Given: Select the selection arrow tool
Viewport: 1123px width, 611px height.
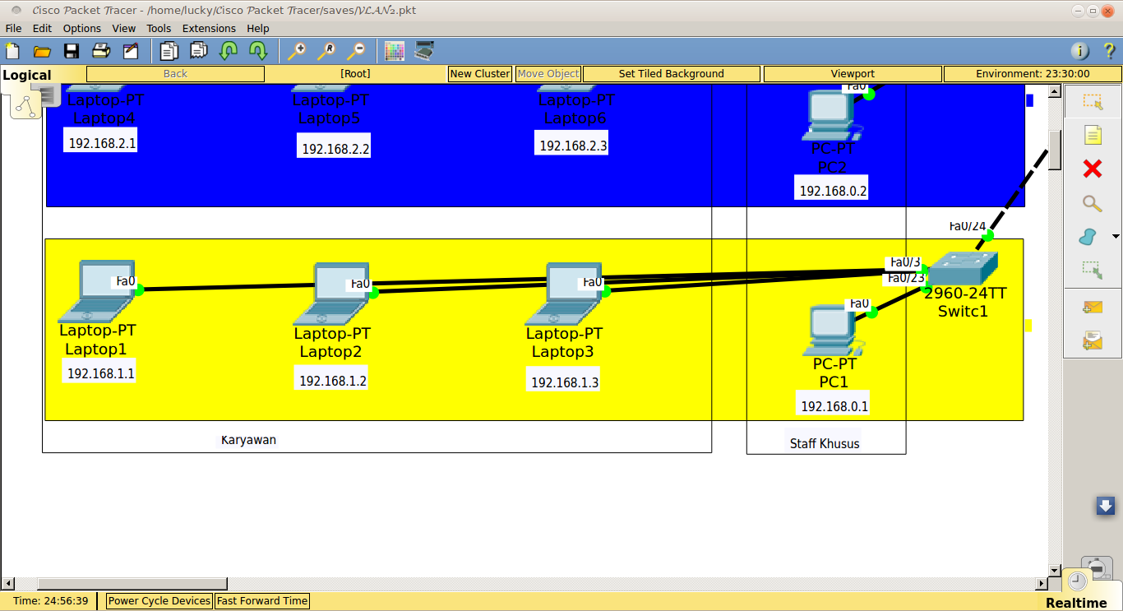Looking at the screenshot, I should pos(1092,101).
